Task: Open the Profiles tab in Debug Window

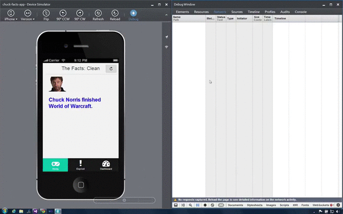Action: click(x=270, y=12)
